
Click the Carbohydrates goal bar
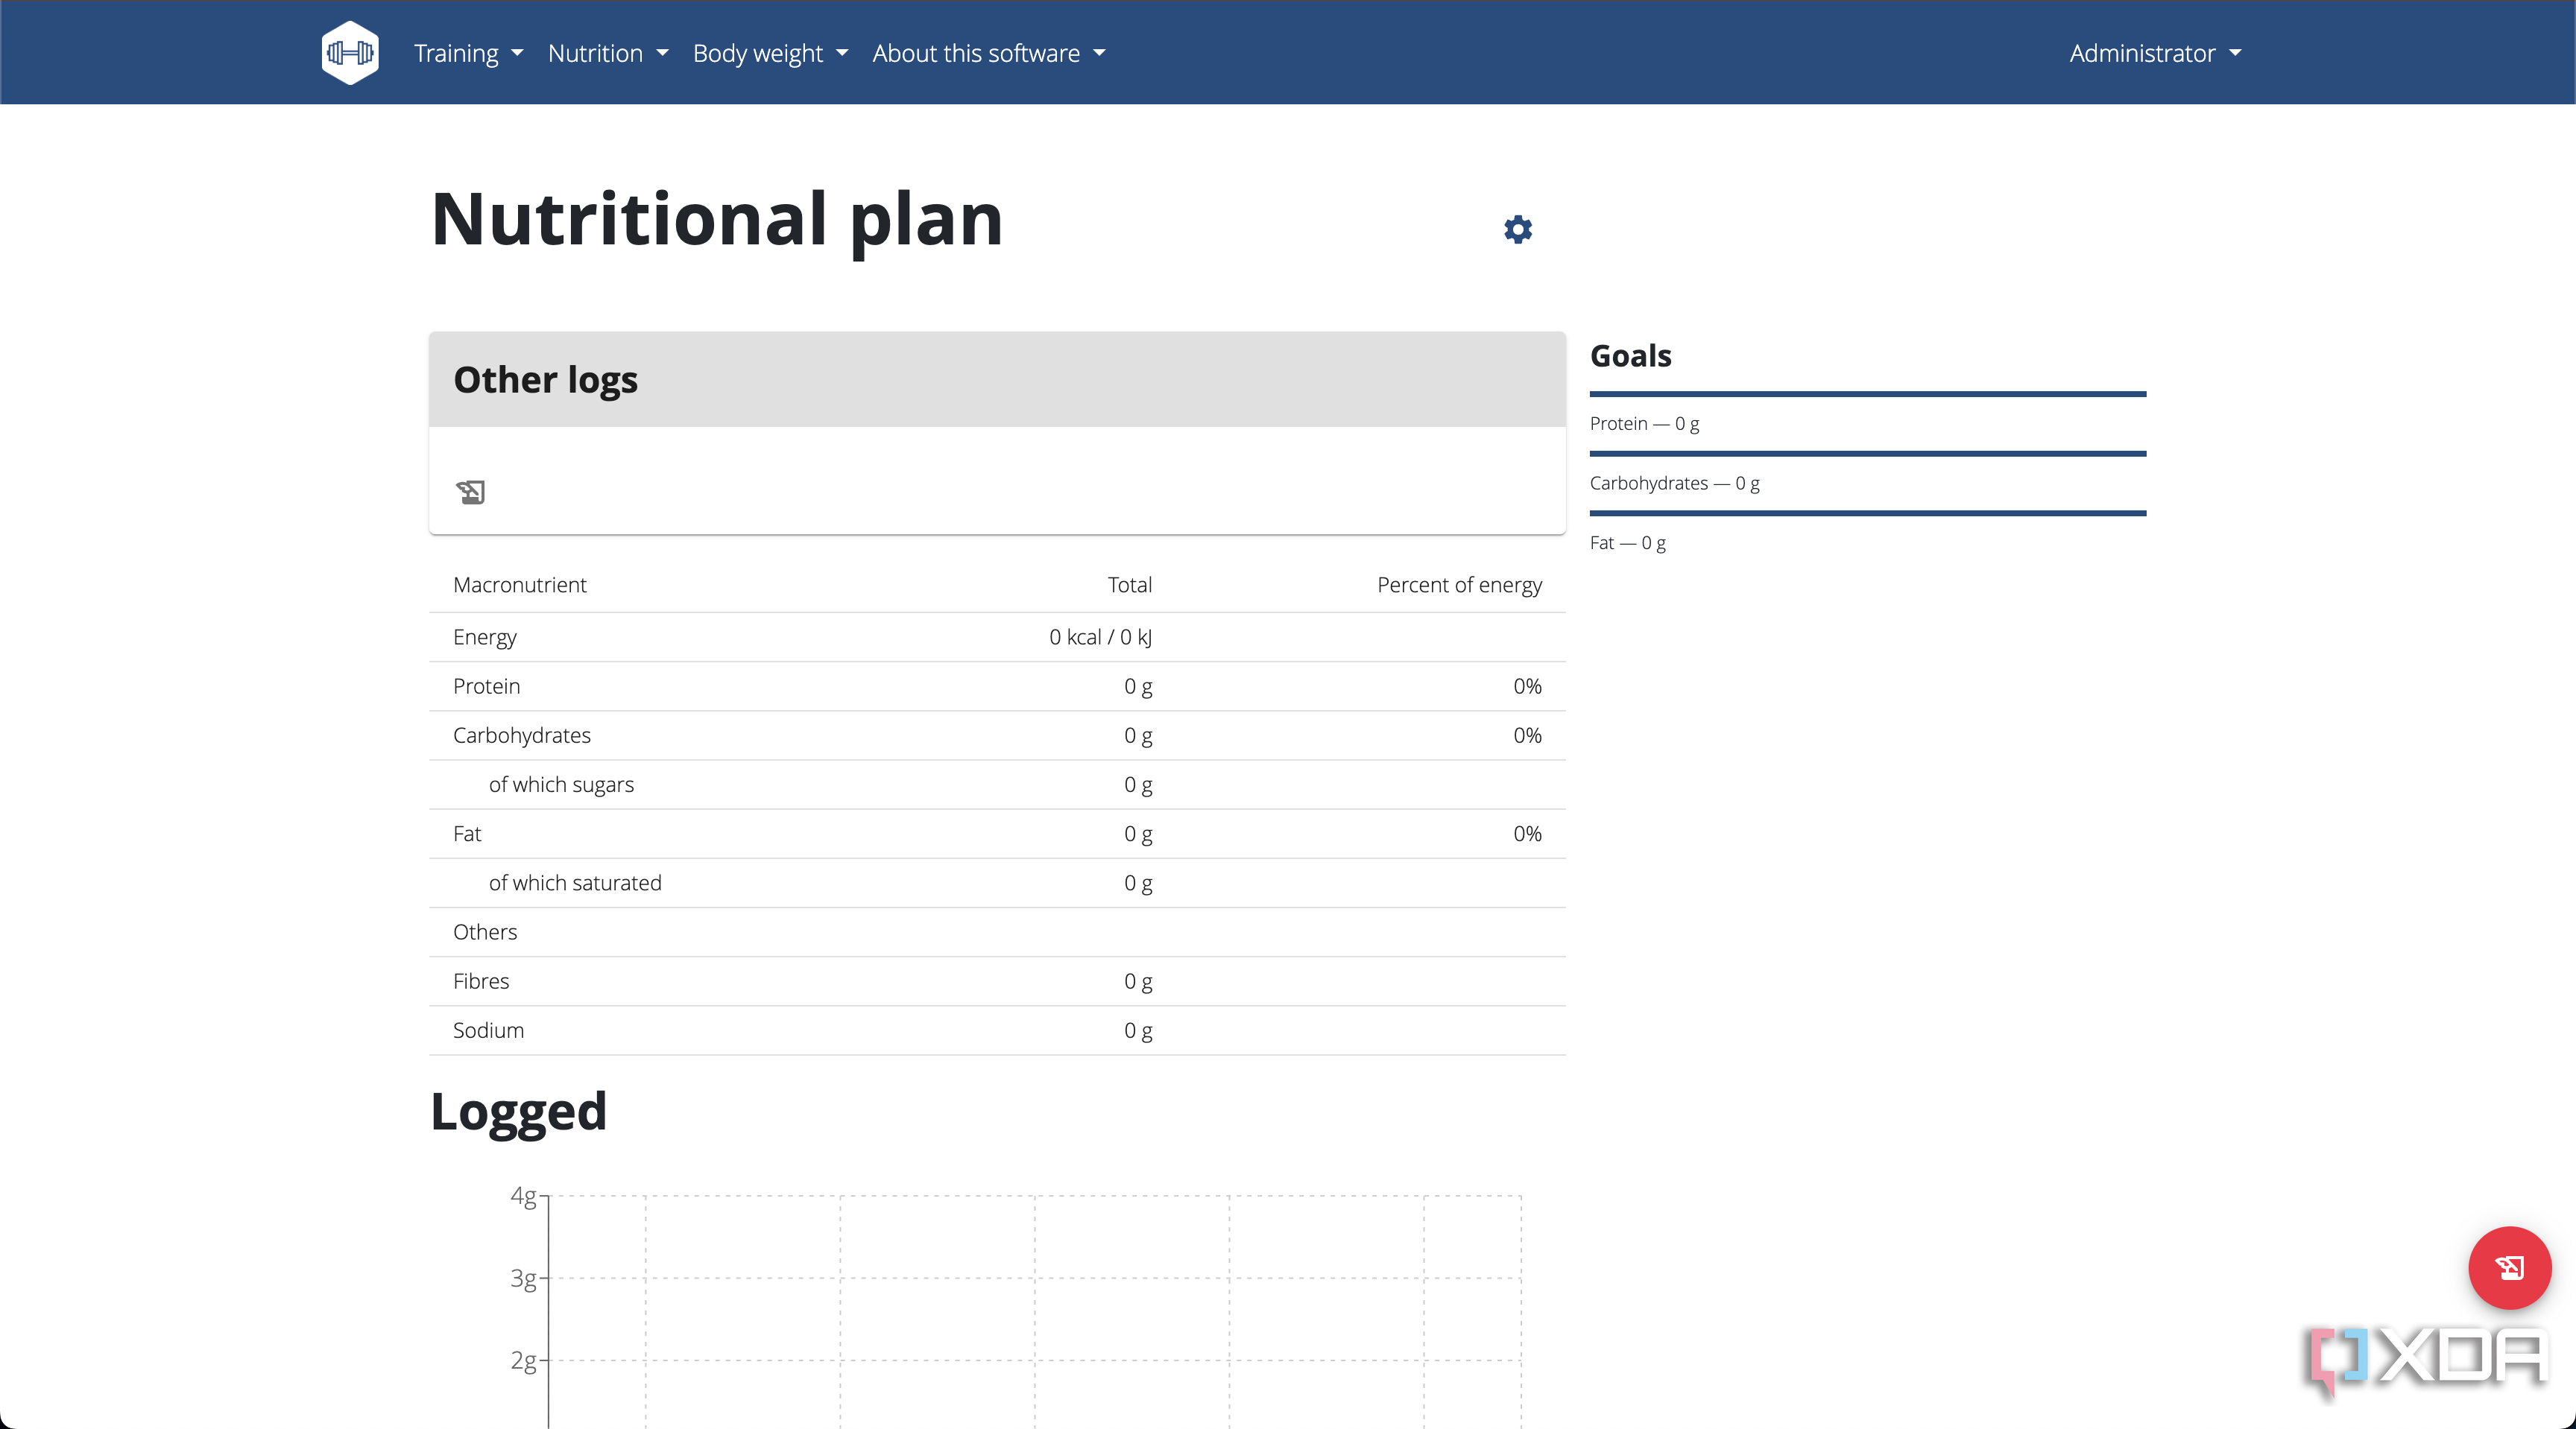[1868, 454]
